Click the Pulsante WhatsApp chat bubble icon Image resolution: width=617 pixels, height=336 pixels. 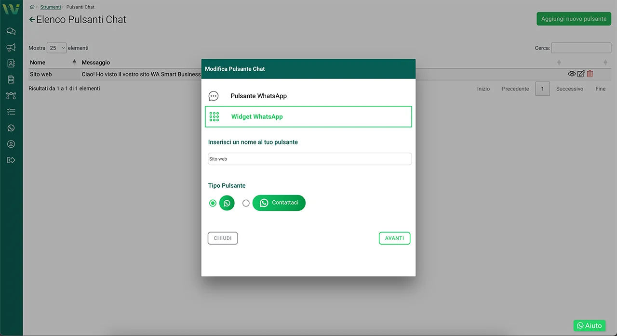click(214, 96)
